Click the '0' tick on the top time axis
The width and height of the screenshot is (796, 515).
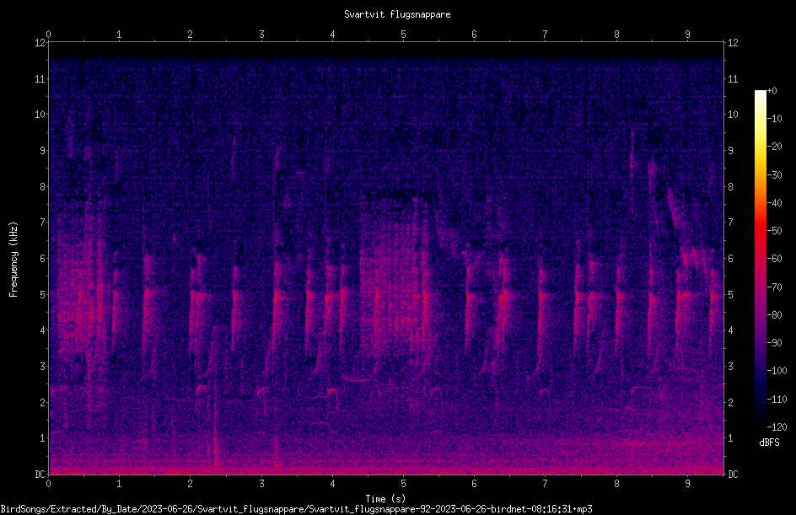pos(48,35)
